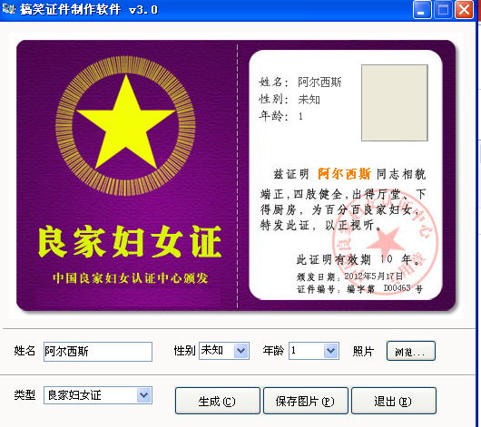The height and width of the screenshot is (427, 481).
Task: Click the 性别: 未知 line on certificate
Action: [x=290, y=100]
